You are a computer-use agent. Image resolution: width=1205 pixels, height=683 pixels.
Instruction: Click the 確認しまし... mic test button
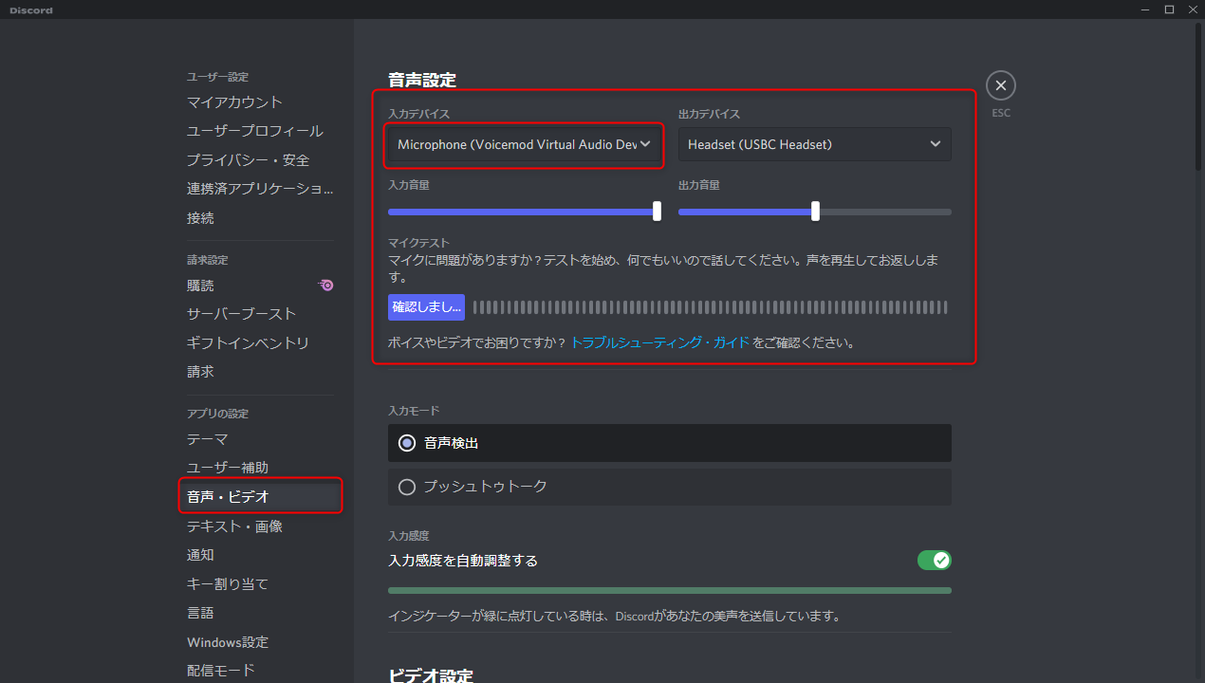coord(426,306)
